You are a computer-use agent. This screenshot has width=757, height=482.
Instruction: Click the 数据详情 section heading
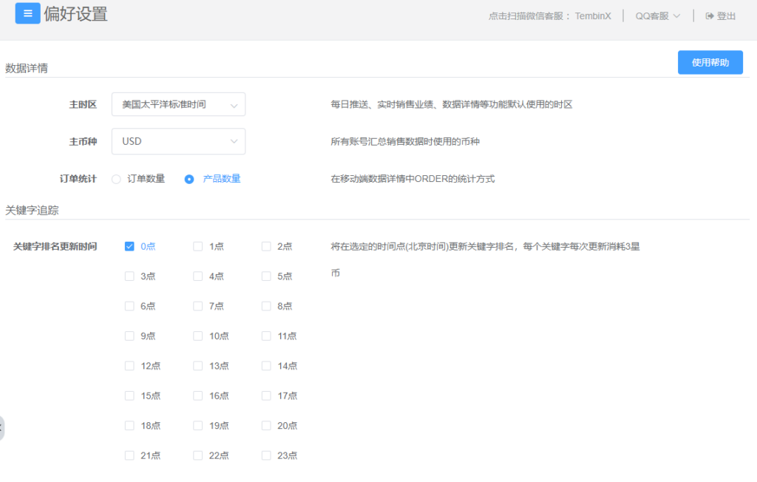pos(27,68)
